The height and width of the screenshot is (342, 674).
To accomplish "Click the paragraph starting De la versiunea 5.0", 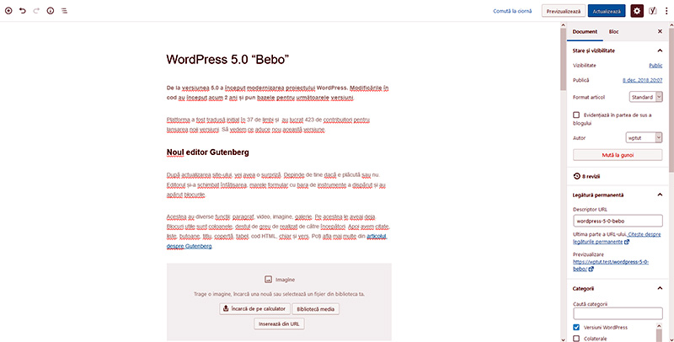I will coord(278,93).
